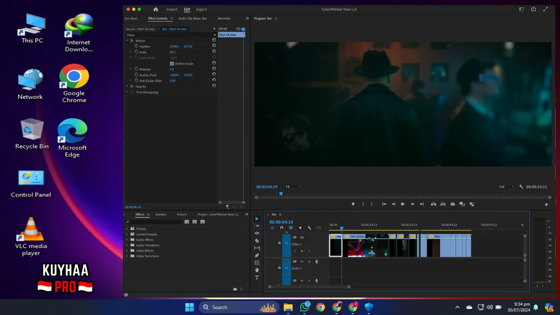Image resolution: width=560 pixels, height=315 pixels.
Task: Open Workspaces icon in top bar
Action: [521, 9]
